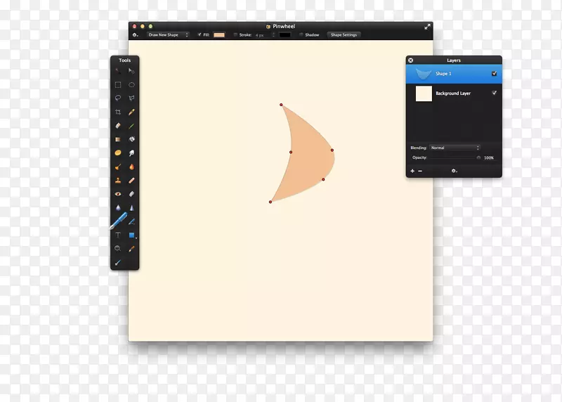The height and width of the screenshot is (402, 562).
Task: Disable the Fill checkbox
Action: [x=200, y=34]
